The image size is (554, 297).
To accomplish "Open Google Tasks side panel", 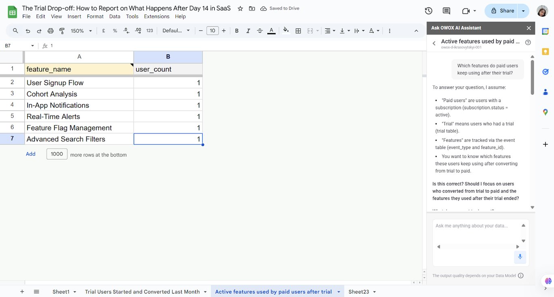I will click(545, 72).
